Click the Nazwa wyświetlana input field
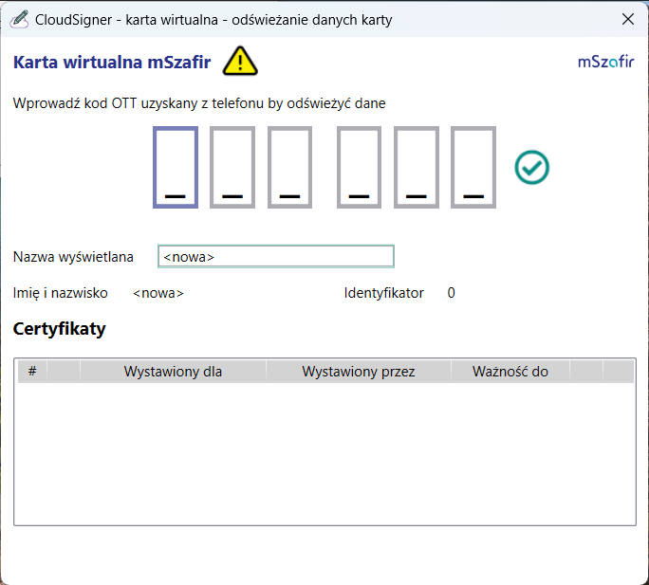The width and height of the screenshot is (649, 585). pyautogui.click(x=276, y=257)
